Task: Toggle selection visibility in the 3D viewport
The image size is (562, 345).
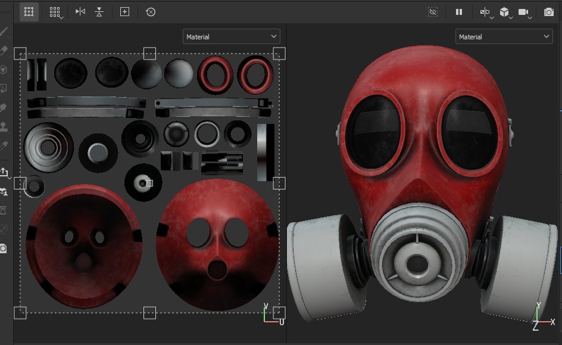Action: pyautogui.click(x=433, y=11)
